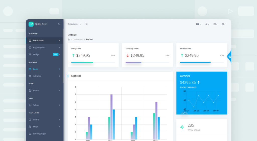Open Landing Page sidebar link

[44, 134]
